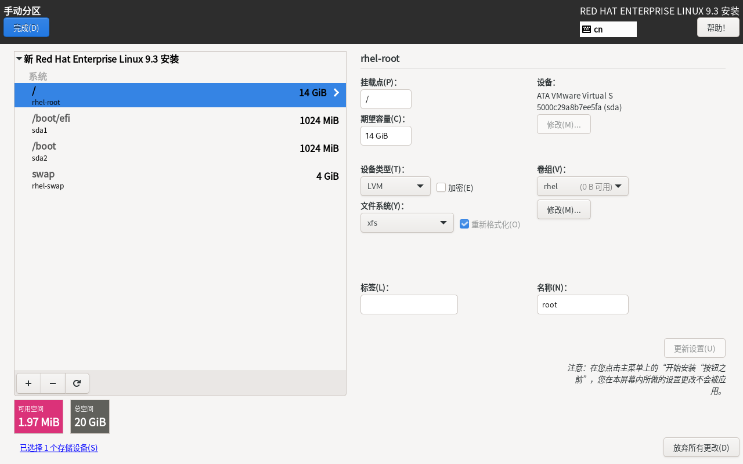Viewport: 743px width, 464px height.
Task: Click the 修改(M)... button under device
Action: click(x=564, y=124)
